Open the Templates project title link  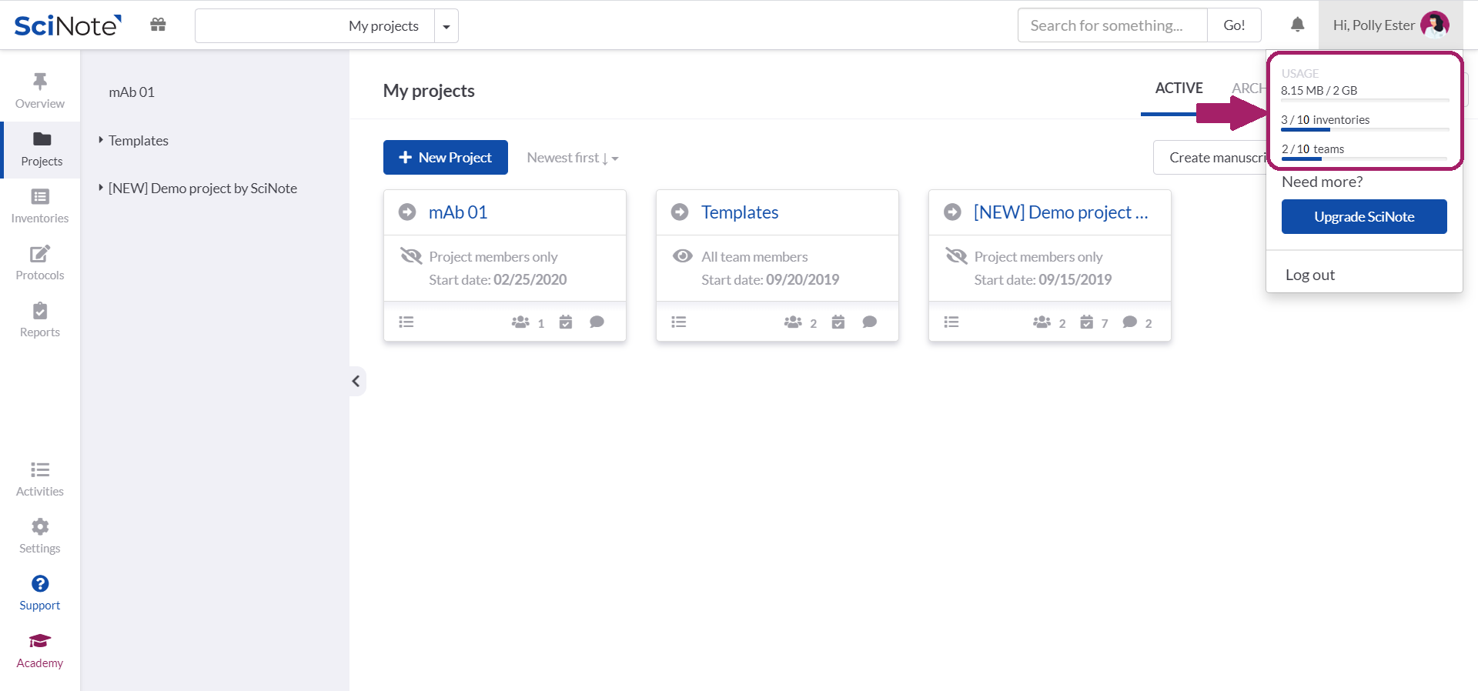click(x=740, y=212)
